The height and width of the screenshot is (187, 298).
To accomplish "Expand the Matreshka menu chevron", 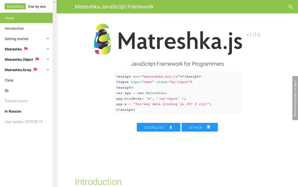I will 48,49.
